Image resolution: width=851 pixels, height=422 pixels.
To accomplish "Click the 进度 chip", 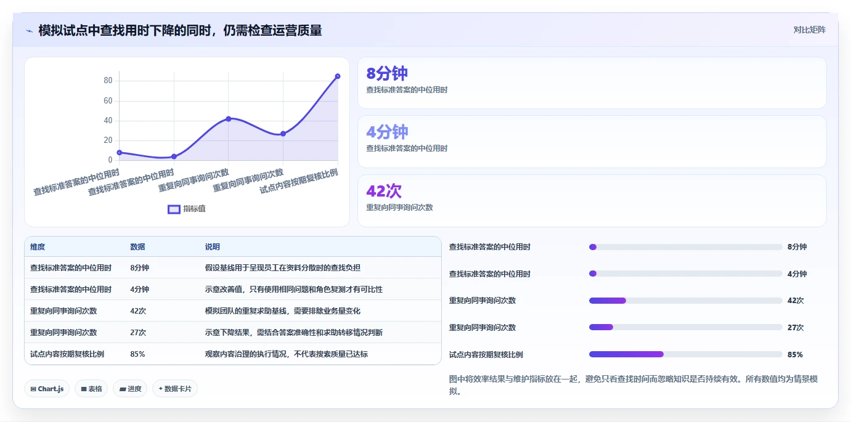I will coord(130,389).
